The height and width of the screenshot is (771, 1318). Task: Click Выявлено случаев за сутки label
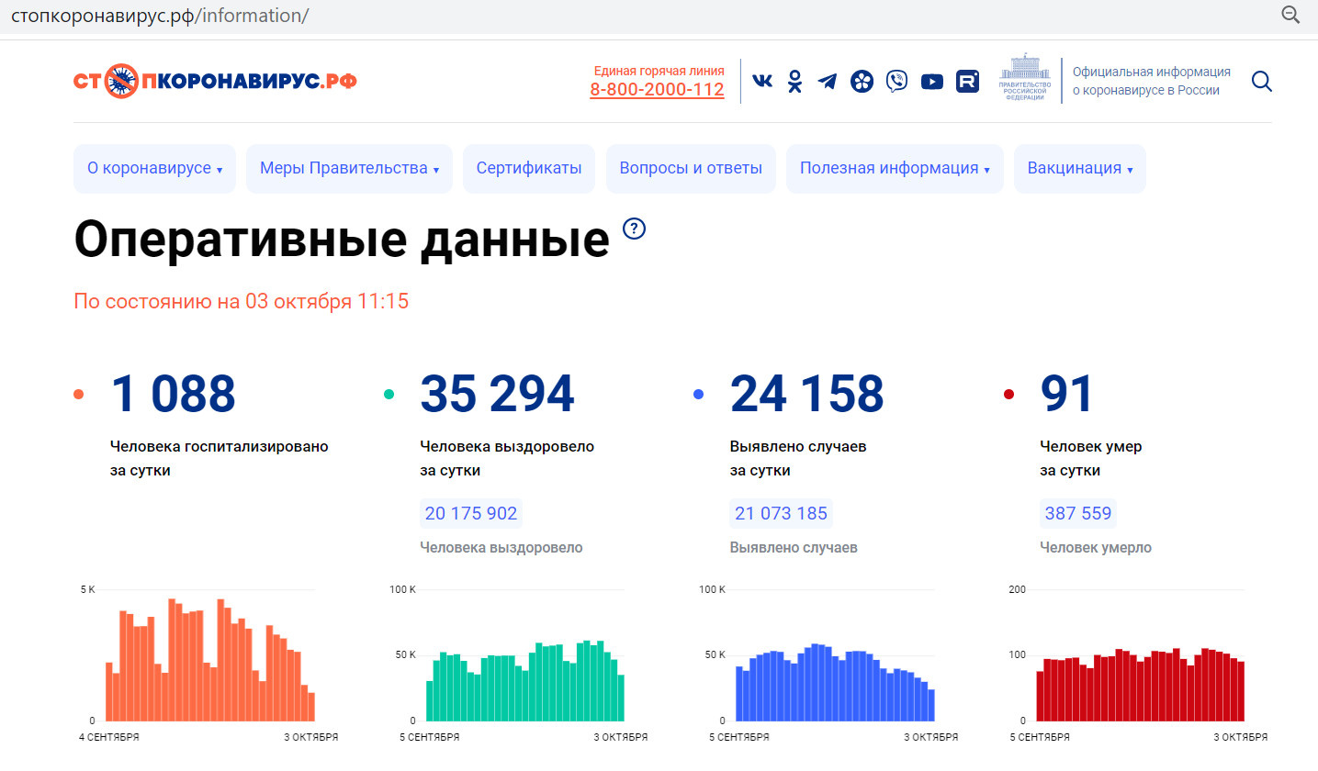(x=798, y=459)
